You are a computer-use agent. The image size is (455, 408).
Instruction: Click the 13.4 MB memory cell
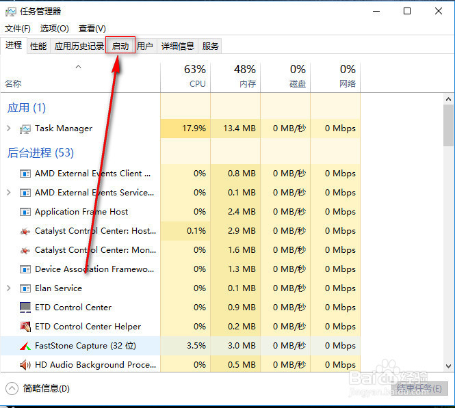(235, 128)
